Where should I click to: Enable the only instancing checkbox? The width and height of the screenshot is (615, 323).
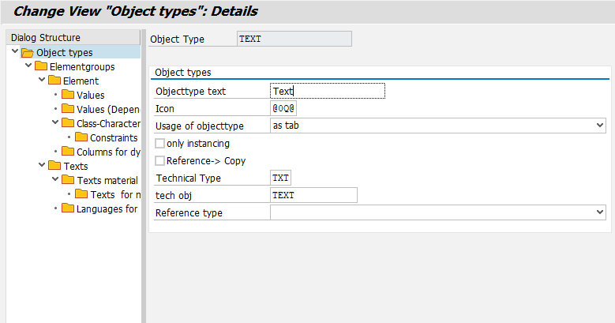[x=160, y=144]
